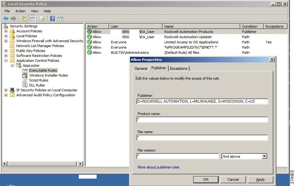Click the Local Security Policy title bar icon
295x186 pixels.
[4, 4]
